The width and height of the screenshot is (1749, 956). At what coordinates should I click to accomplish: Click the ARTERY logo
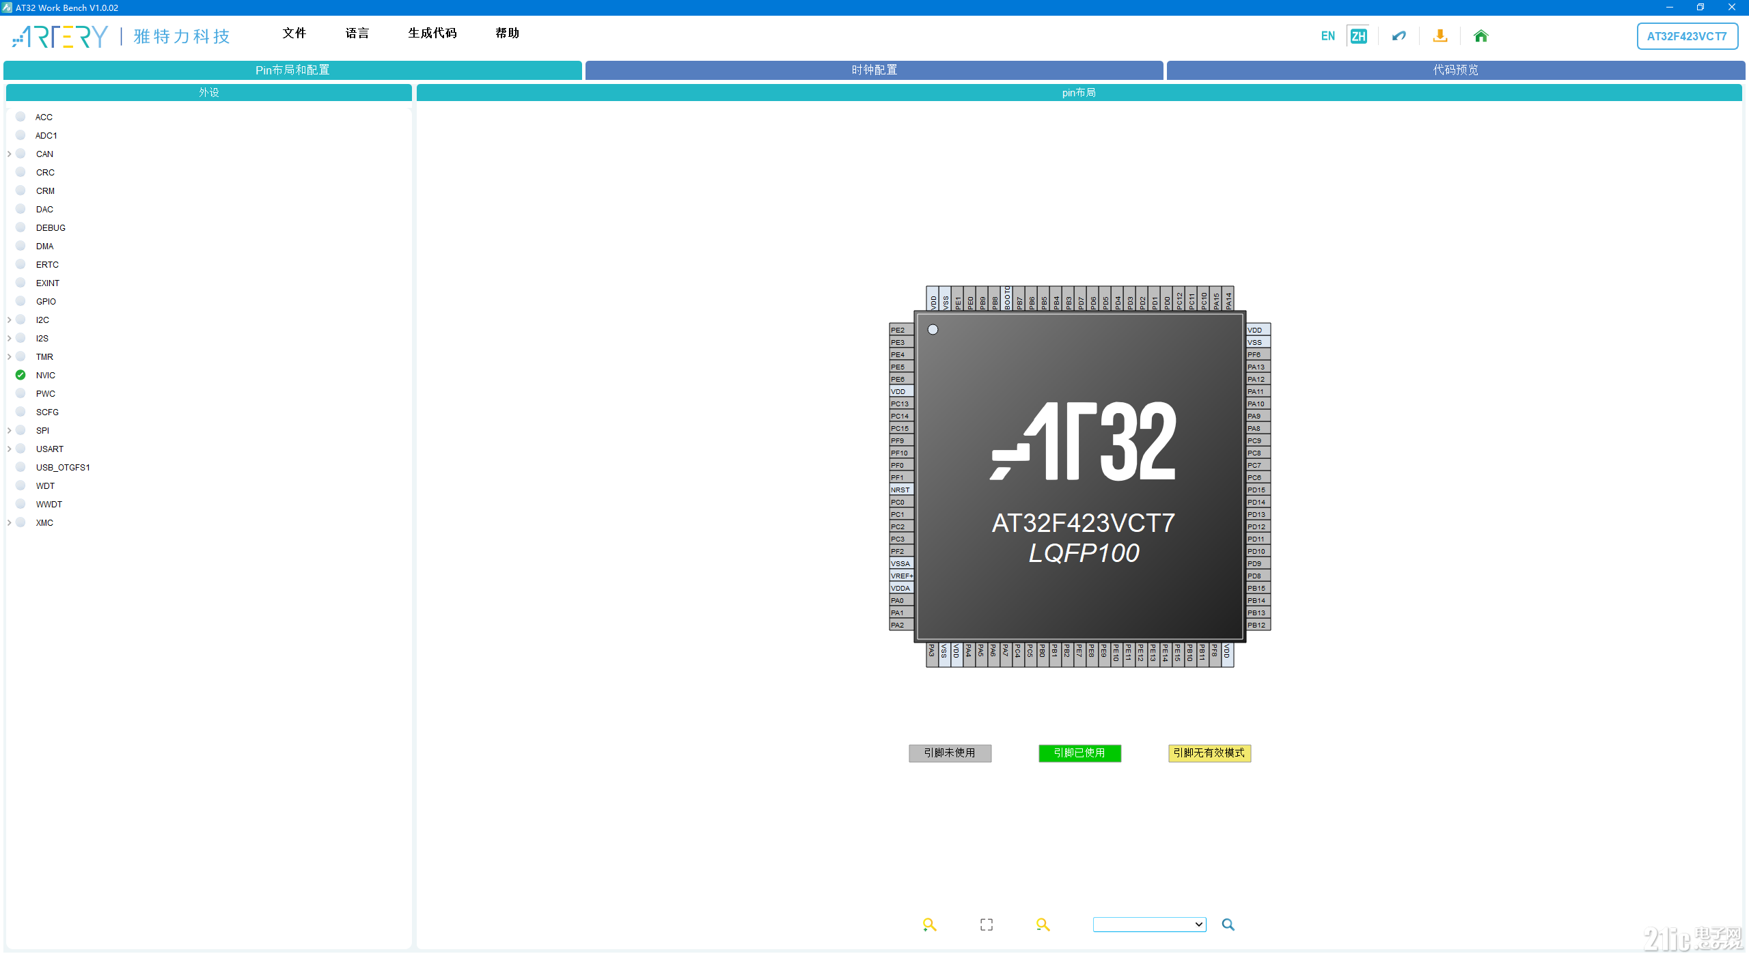coord(60,36)
